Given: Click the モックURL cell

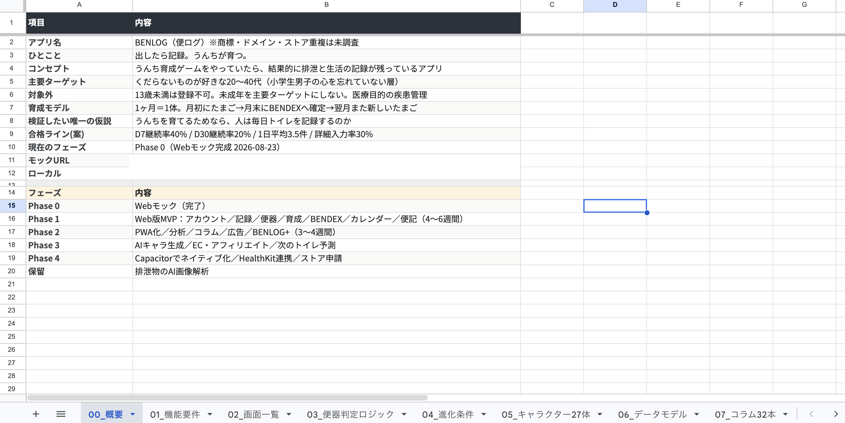Looking at the screenshot, I should pyautogui.click(x=79, y=161).
